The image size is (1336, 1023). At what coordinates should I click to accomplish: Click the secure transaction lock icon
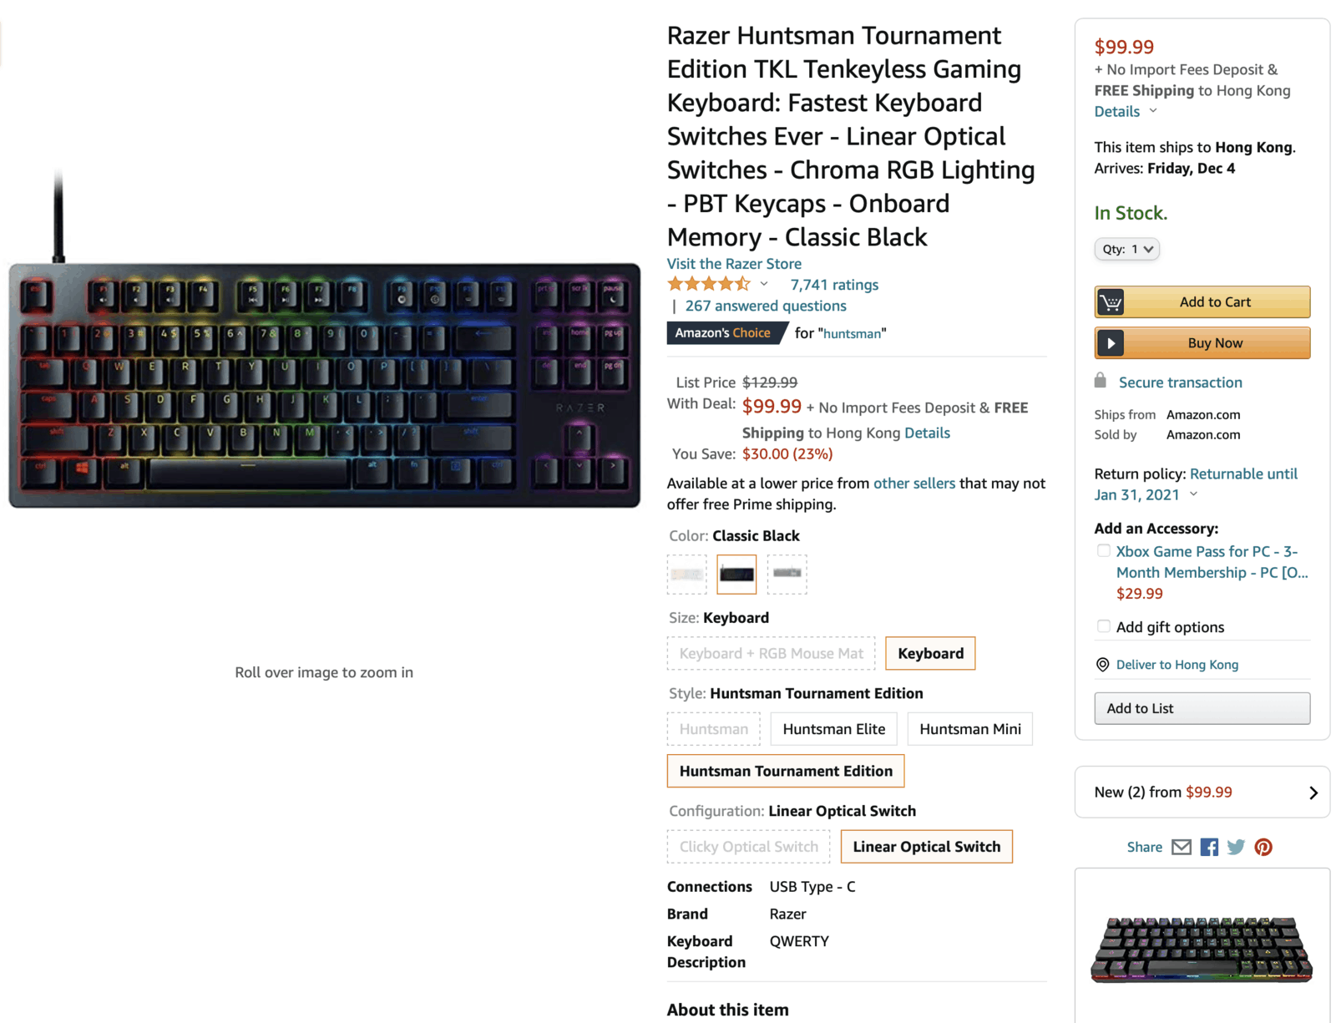click(x=1101, y=381)
